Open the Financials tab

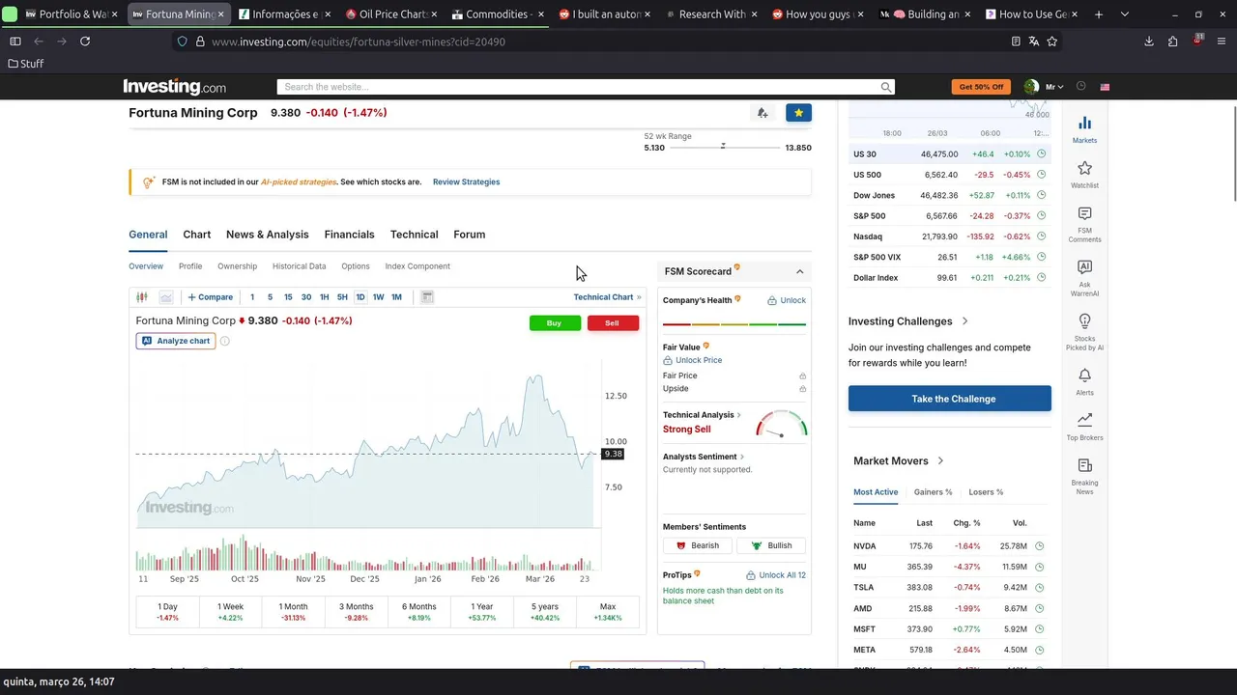point(349,235)
